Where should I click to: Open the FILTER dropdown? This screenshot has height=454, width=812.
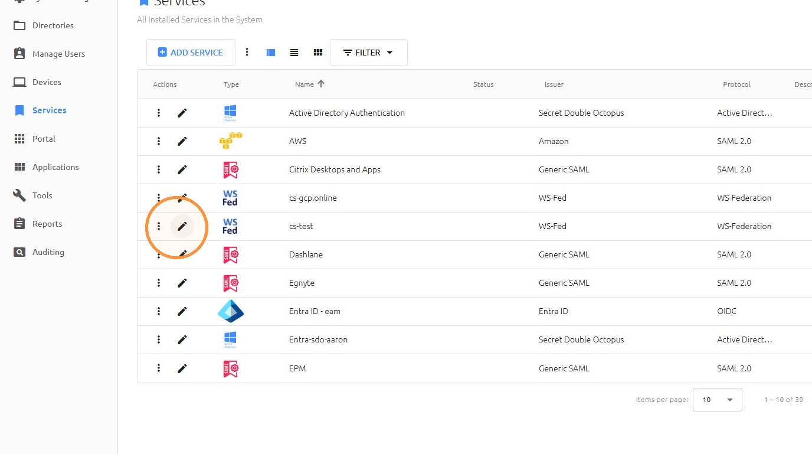click(369, 53)
